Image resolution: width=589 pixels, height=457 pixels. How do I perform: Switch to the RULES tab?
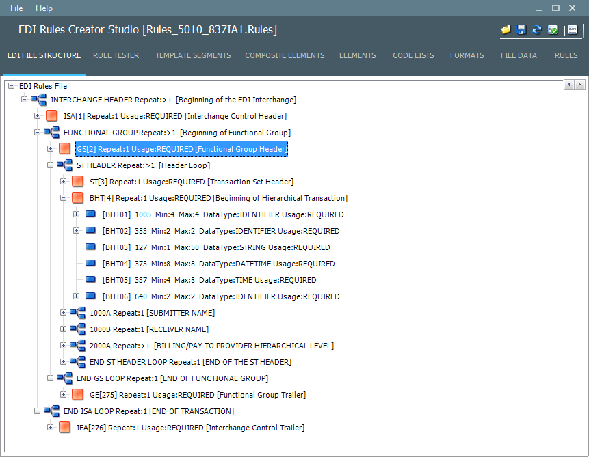(566, 55)
